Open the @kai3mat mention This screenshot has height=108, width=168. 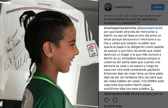coord(138,94)
